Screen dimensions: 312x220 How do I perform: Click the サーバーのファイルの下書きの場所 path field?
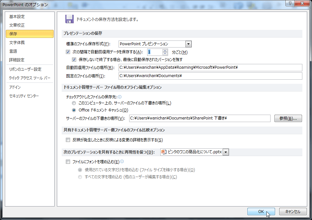[200, 118]
